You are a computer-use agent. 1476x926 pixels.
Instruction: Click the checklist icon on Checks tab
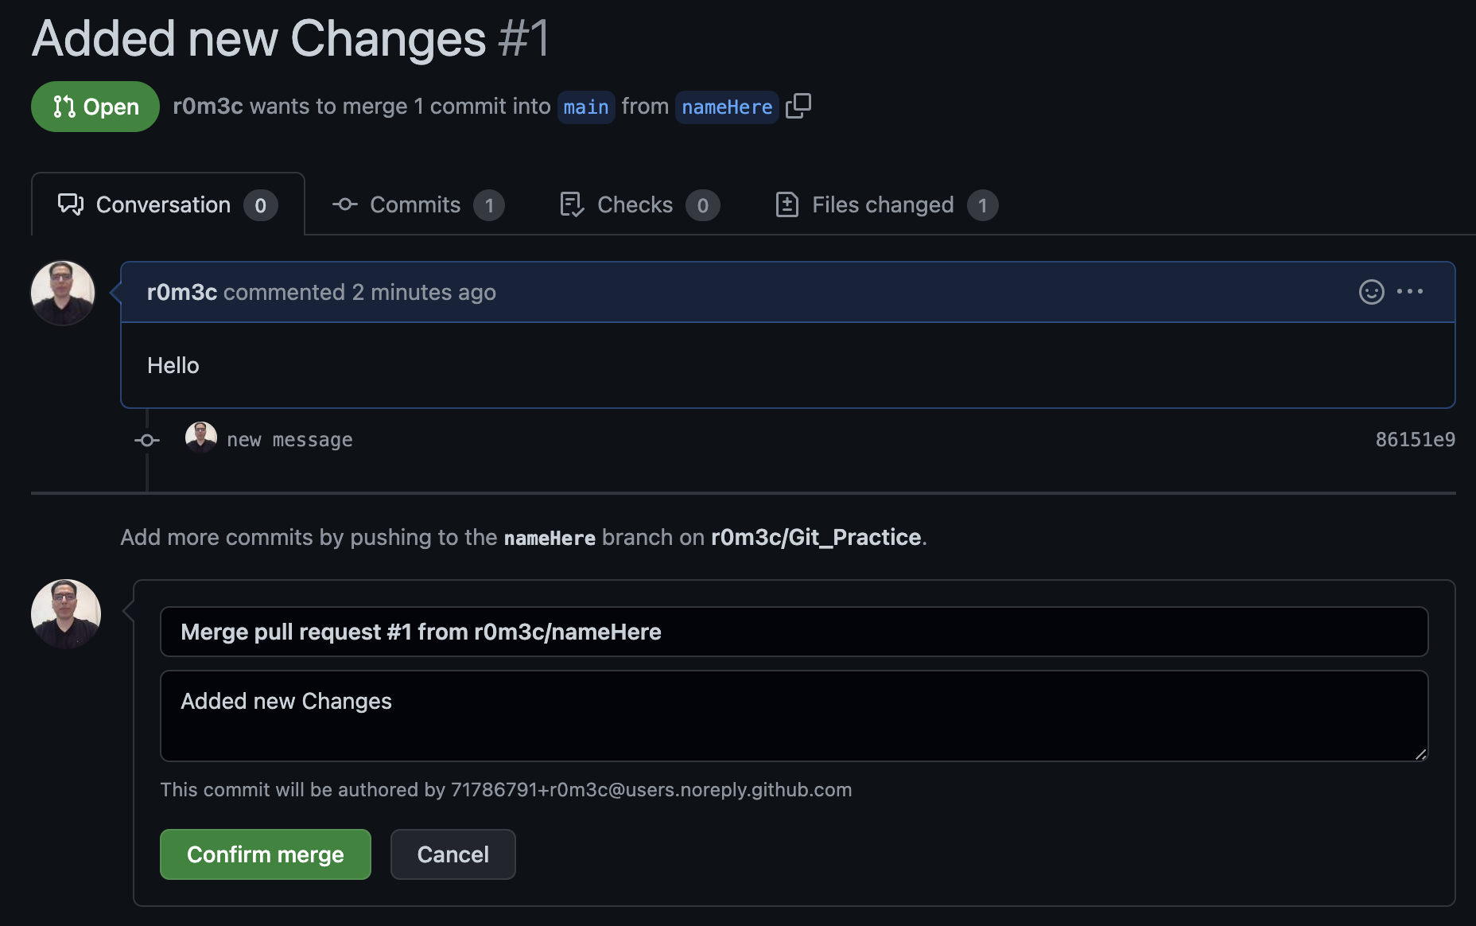[571, 204]
